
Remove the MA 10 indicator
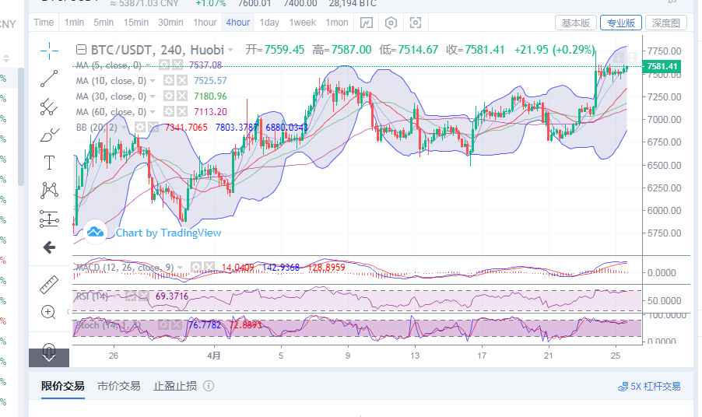tap(182, 81)
